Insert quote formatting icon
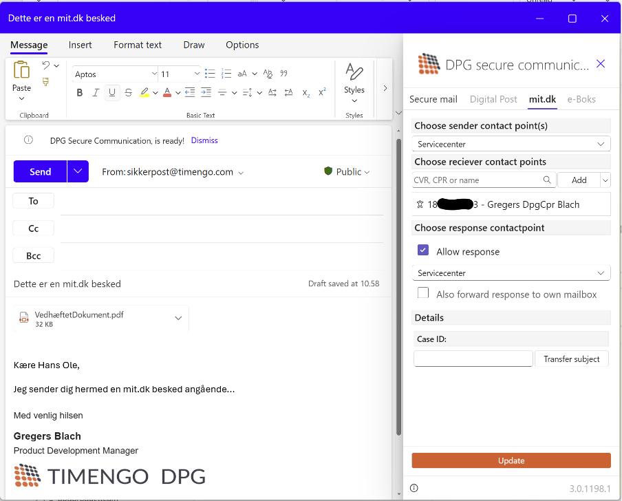The height and width of the screenshot is (501, 622). pos(283,74)
